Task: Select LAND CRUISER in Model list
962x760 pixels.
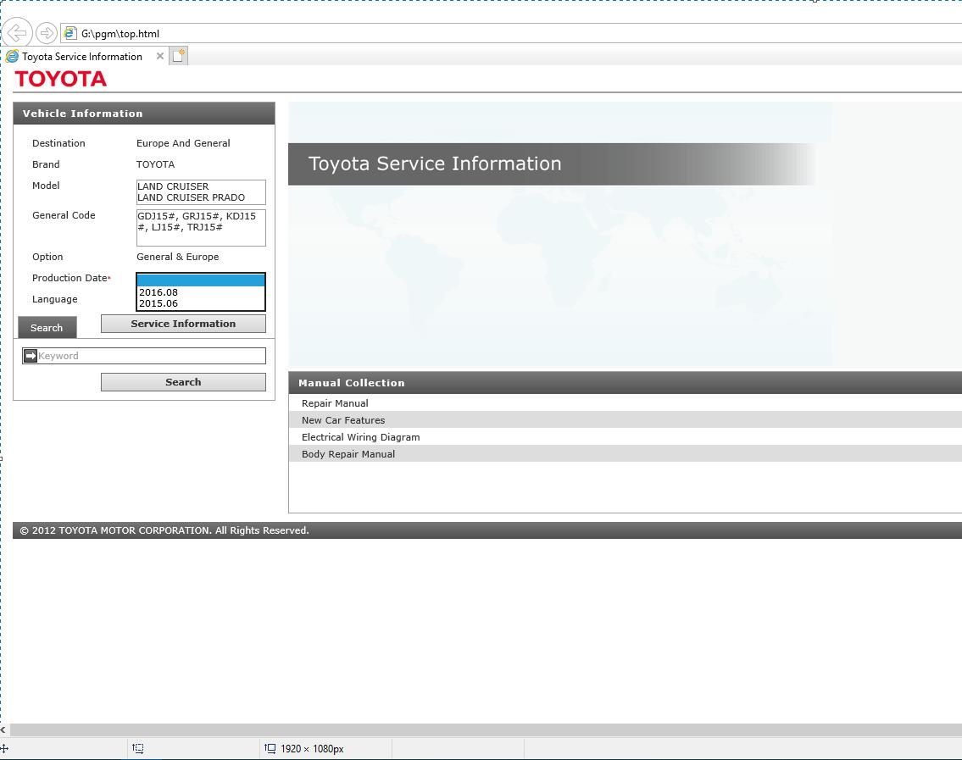Action: (173, 186)
